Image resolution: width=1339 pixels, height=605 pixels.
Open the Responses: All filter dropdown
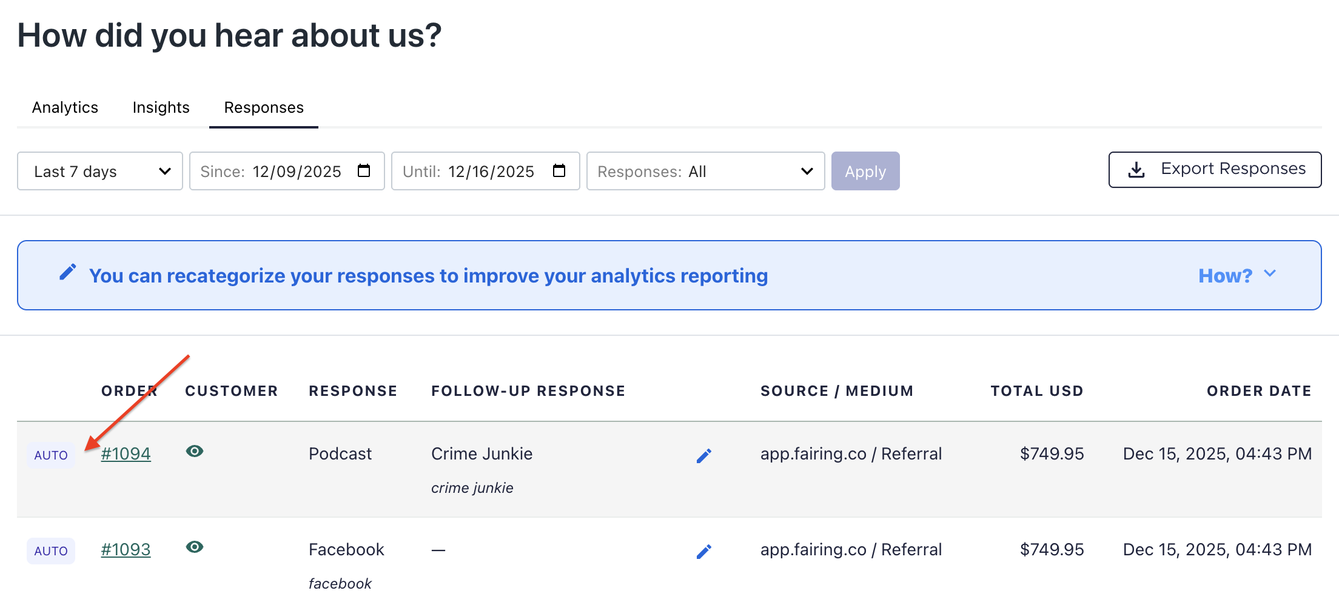(705, 172)
